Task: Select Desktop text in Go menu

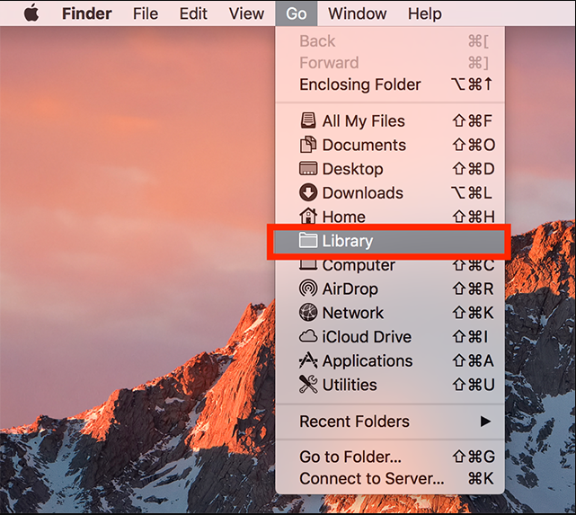Action: pyautogui.click(x=352, y=169)
